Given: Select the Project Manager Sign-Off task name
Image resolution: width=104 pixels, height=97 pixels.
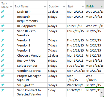Looking at the screenshot, I should coord(29,78).
